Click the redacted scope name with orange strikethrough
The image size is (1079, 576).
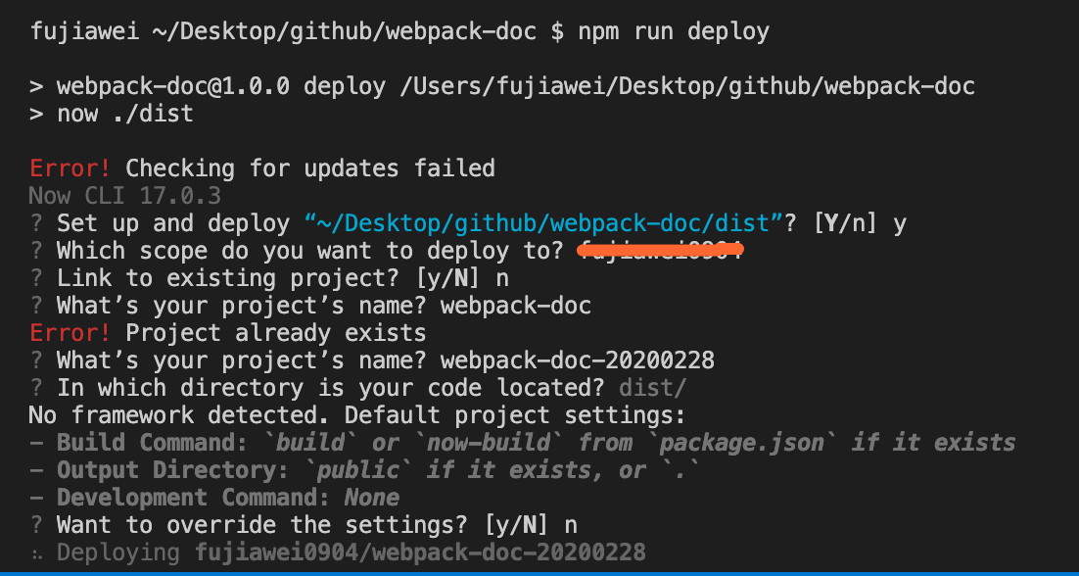(660, 251)
